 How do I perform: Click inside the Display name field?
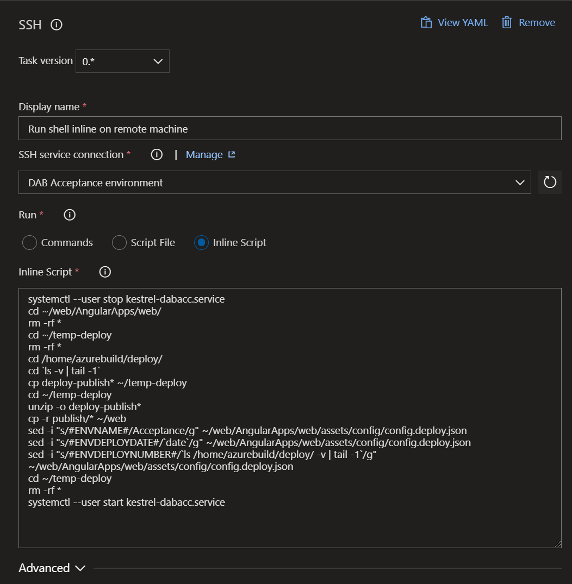click(x=288, y=128)
